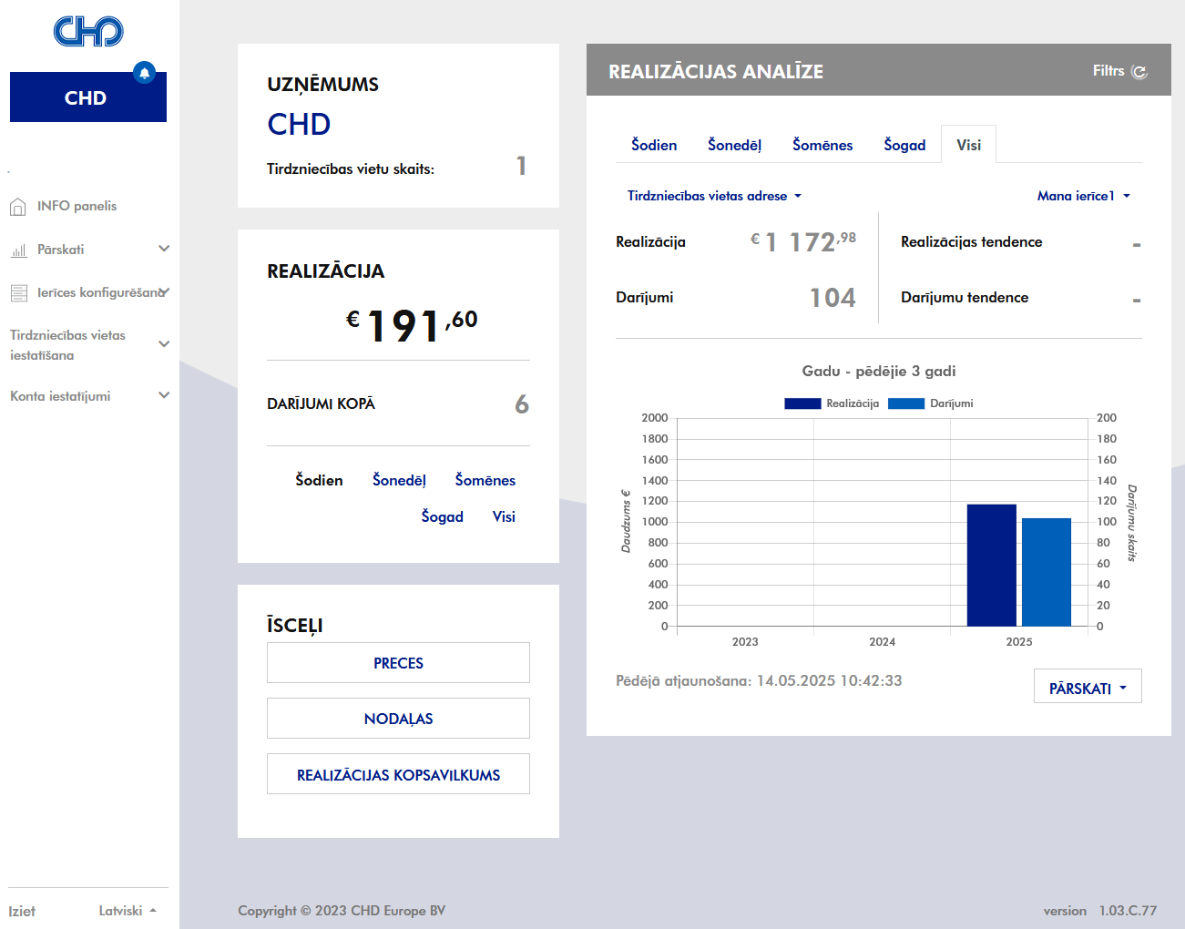Click the Pārskati bar chart icon
The image size is (1185, 929).
click(18, 250)
